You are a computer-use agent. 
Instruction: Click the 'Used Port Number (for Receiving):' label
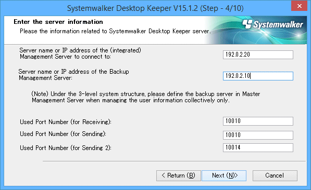tap(66, 122)
